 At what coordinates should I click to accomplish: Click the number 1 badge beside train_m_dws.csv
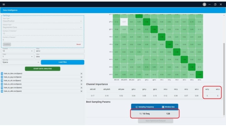(2, 73)
